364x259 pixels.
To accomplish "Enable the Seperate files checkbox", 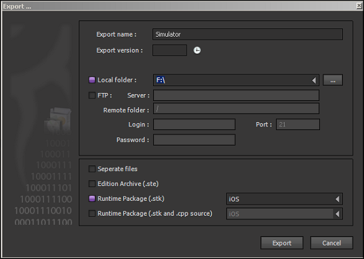I will pos(92,169).
